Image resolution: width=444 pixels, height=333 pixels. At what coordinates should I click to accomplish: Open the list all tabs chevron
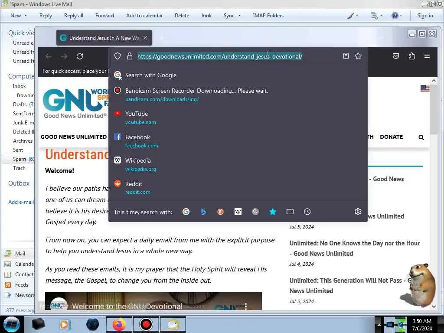[382, 38]
